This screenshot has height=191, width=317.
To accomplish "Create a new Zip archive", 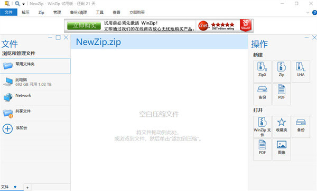I will tap(282, 71).
